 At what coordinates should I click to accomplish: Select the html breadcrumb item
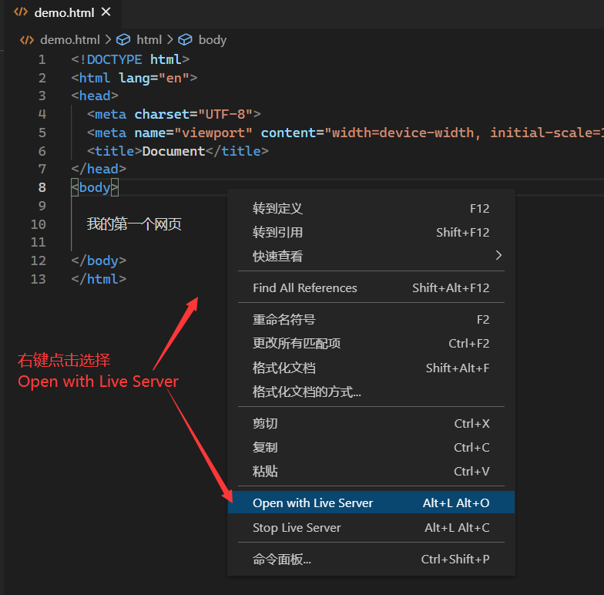tap(149, 40)
